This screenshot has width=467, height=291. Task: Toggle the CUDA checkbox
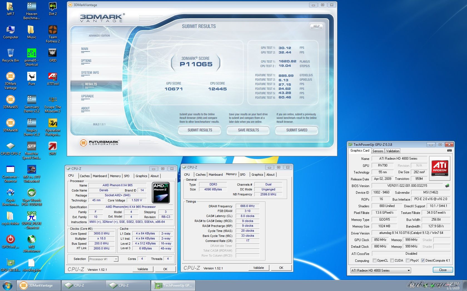[x=392, y=261]
